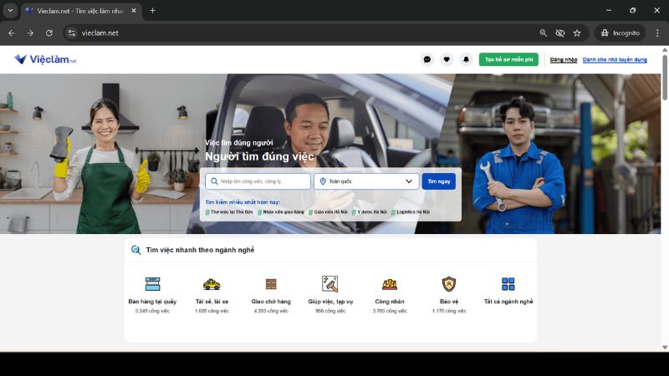Click browser forward arrow

[30, 33]
